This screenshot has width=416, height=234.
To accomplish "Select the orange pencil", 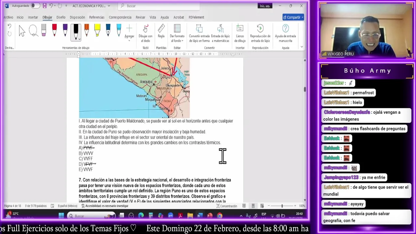I will [x=86, y=30].
